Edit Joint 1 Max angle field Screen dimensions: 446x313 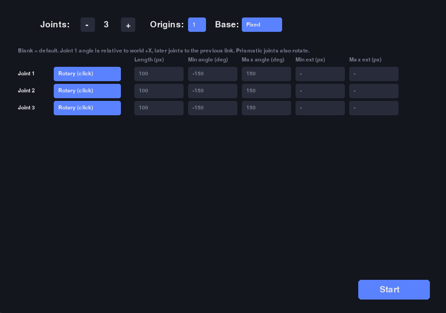pos(266,74)
